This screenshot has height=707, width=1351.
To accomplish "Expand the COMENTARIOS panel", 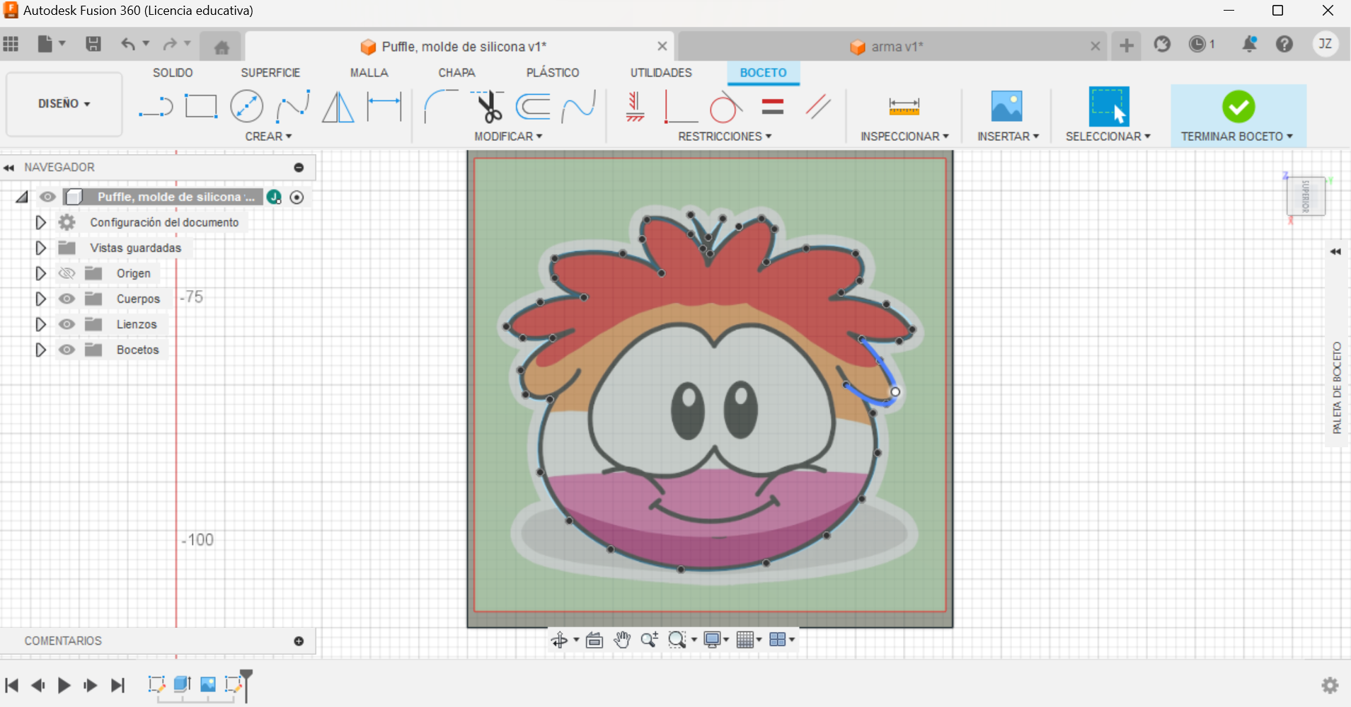I will [x=299, y=641].
